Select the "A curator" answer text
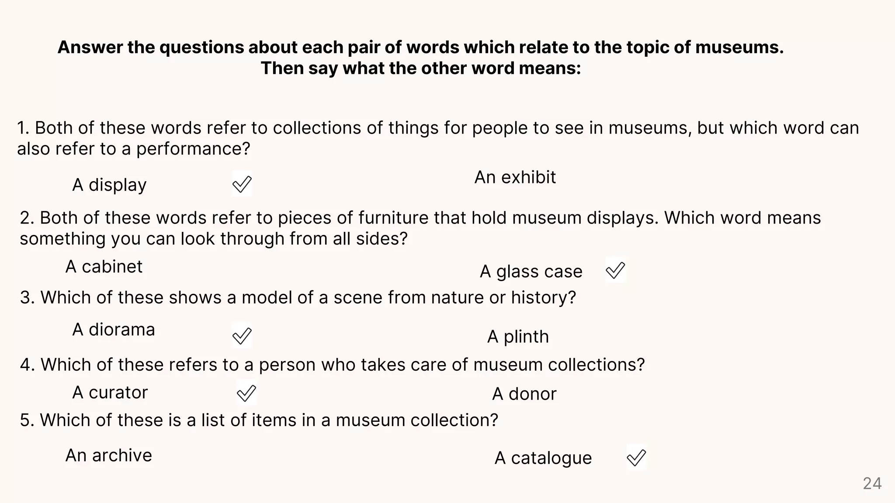The width and height of the screenshot is (895, 503). tap(110, 393)
